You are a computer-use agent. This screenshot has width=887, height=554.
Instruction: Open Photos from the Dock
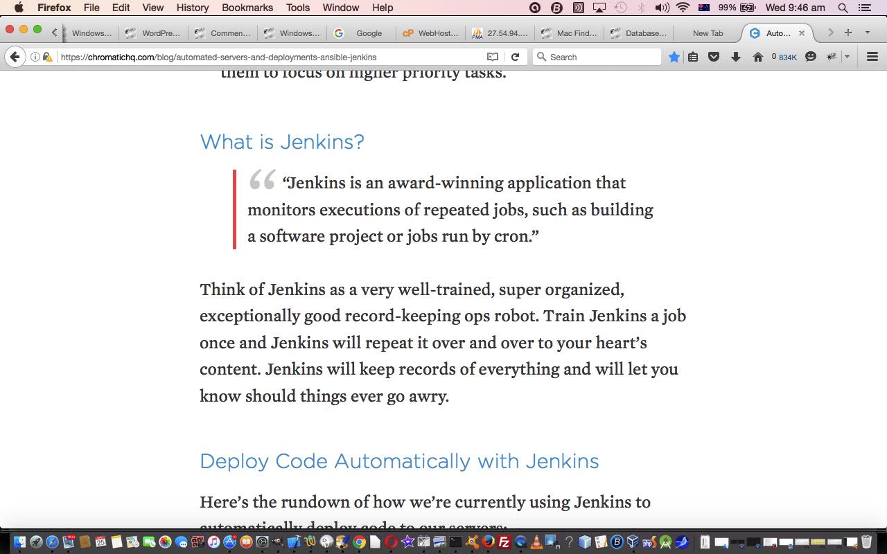165,542
